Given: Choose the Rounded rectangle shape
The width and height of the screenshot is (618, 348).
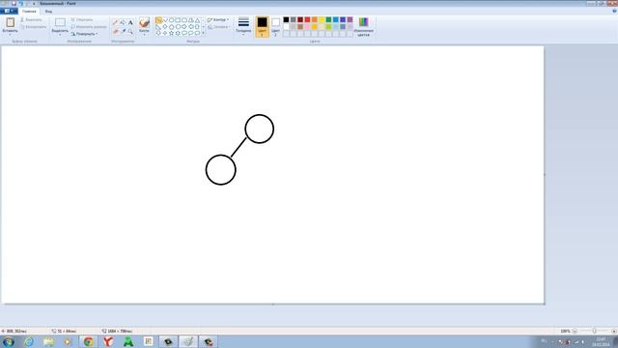Looking at the screenshot, I should [x=184, y=20].
